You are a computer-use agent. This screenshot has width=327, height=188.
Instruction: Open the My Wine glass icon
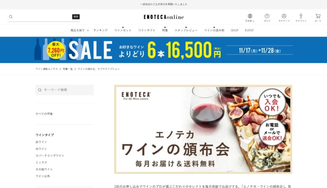pyautogui.click(x=301, y=16)
